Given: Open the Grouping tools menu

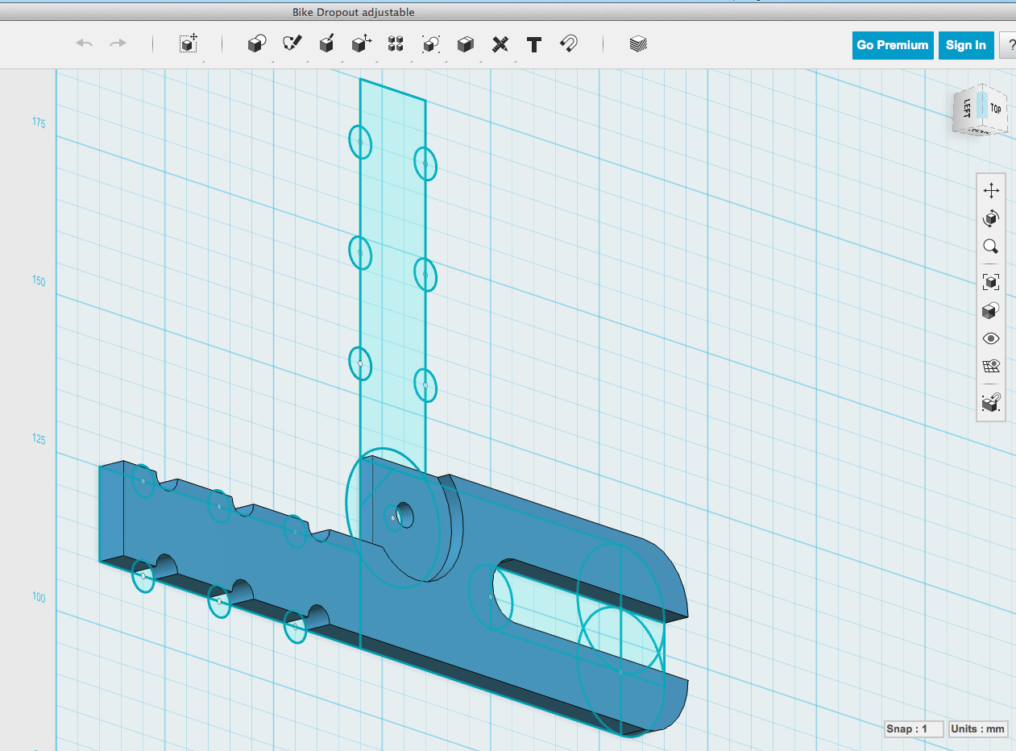Looking at the screenshot, I should pos(431,44).
